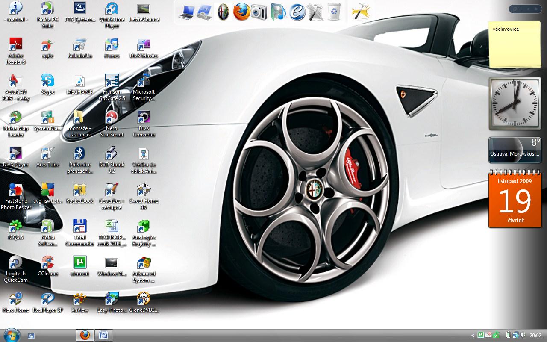Expand hidden system tray icons arrow
This screenshot has width=547, height=342.
tap(473, 336)
